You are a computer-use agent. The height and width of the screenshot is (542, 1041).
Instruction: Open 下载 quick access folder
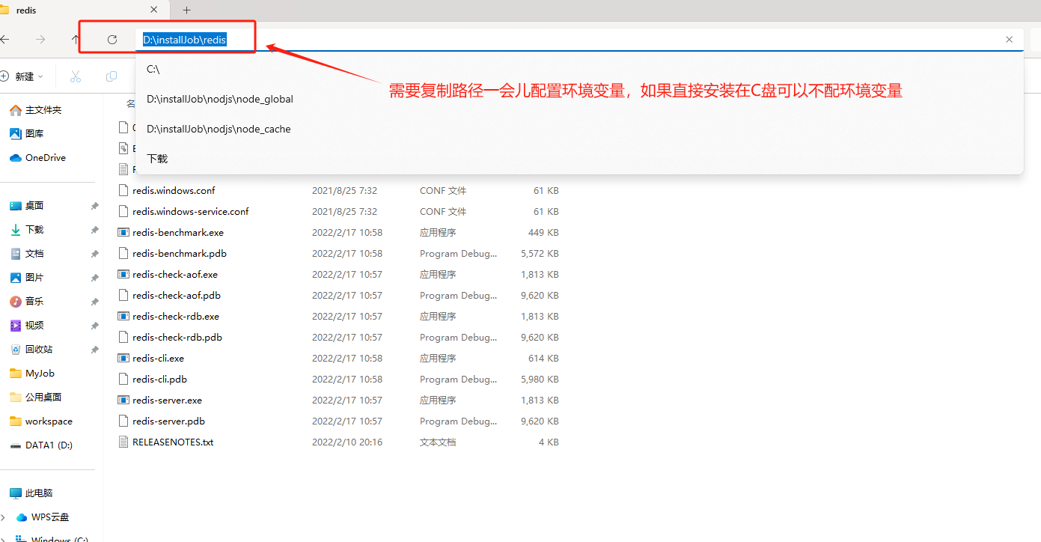(27, 230)
